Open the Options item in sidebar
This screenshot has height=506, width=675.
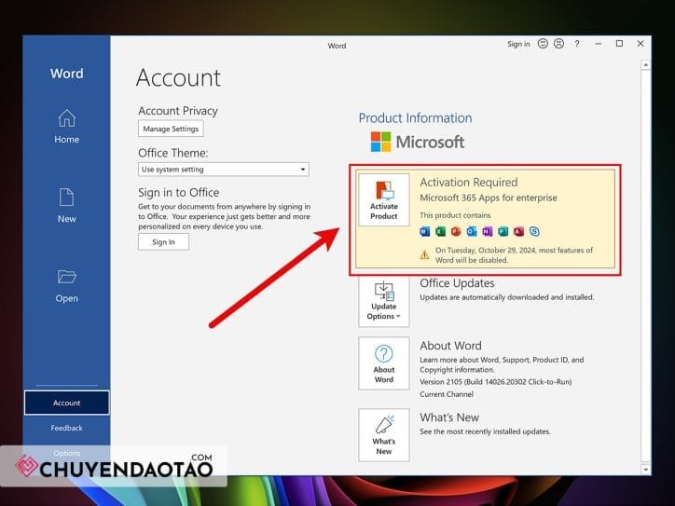pos(67,453)
